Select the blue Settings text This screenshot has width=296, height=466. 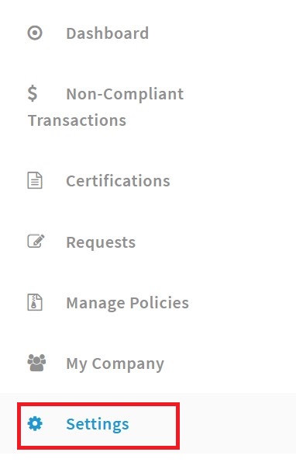[x=98, y=424]
